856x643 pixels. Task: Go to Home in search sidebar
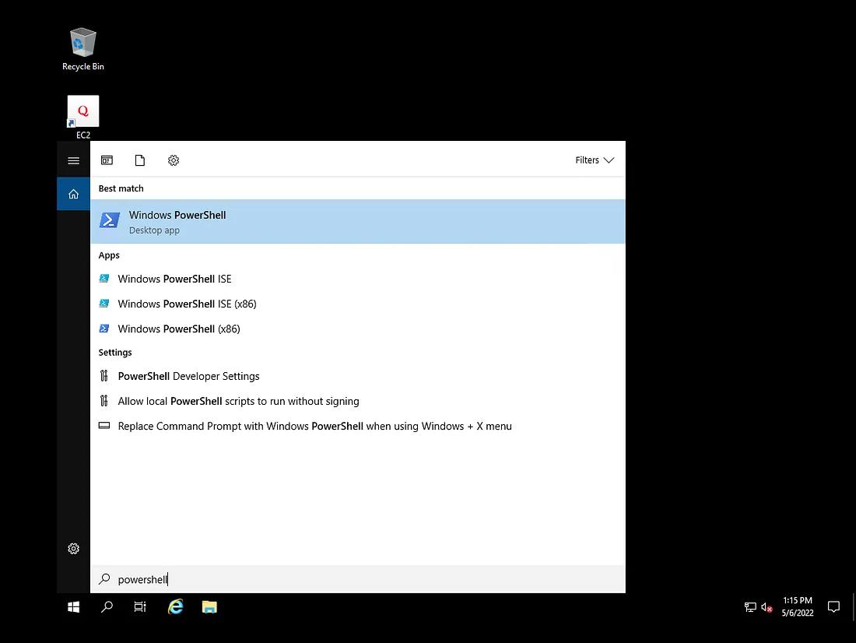pos(74,194)
